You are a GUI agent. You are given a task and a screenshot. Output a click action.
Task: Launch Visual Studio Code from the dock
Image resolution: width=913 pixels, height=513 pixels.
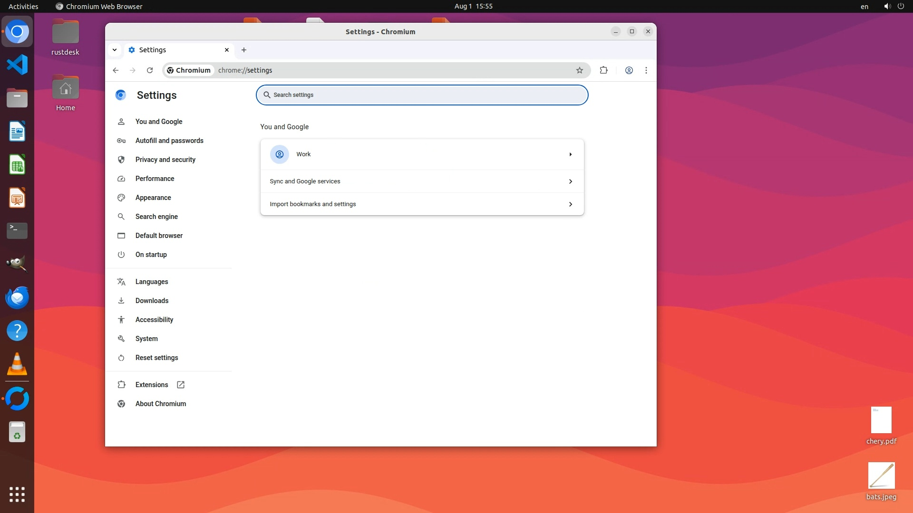tap(17, 65)
